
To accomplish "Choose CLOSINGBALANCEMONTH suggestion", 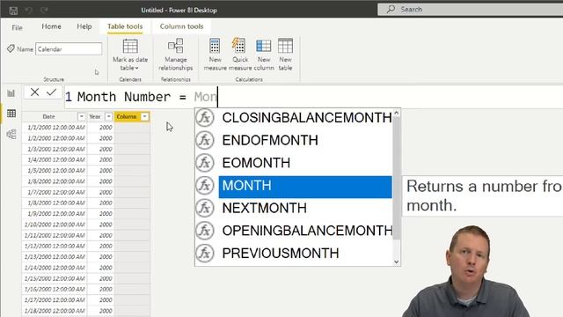I will 307,117.
